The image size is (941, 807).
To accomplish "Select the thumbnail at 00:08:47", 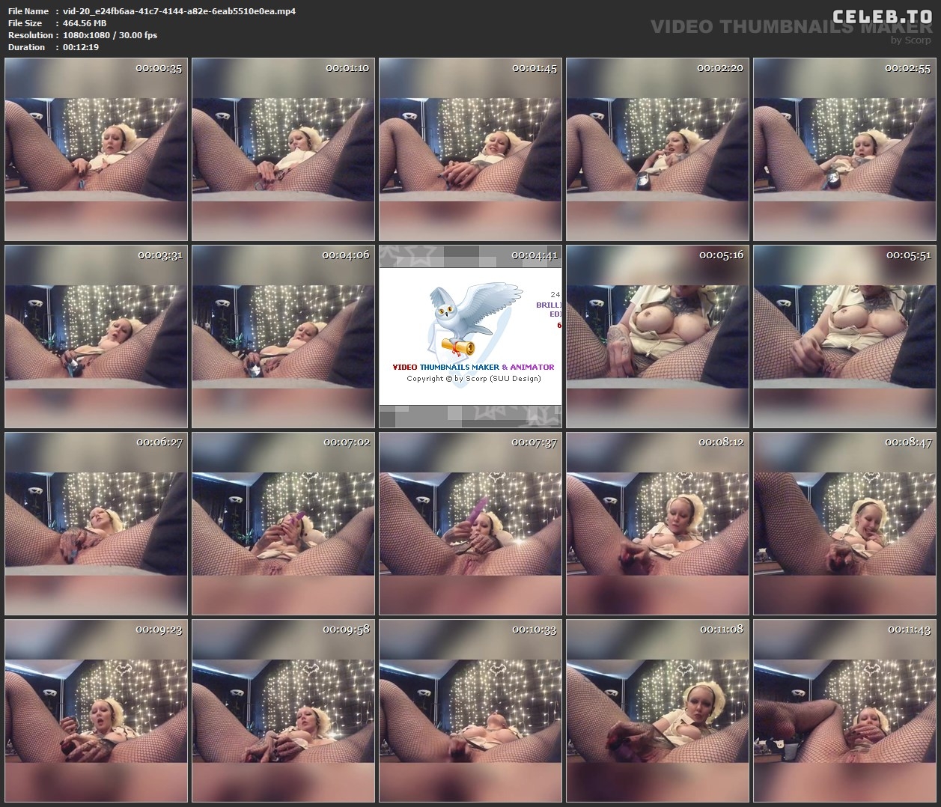I will [844, 524].
